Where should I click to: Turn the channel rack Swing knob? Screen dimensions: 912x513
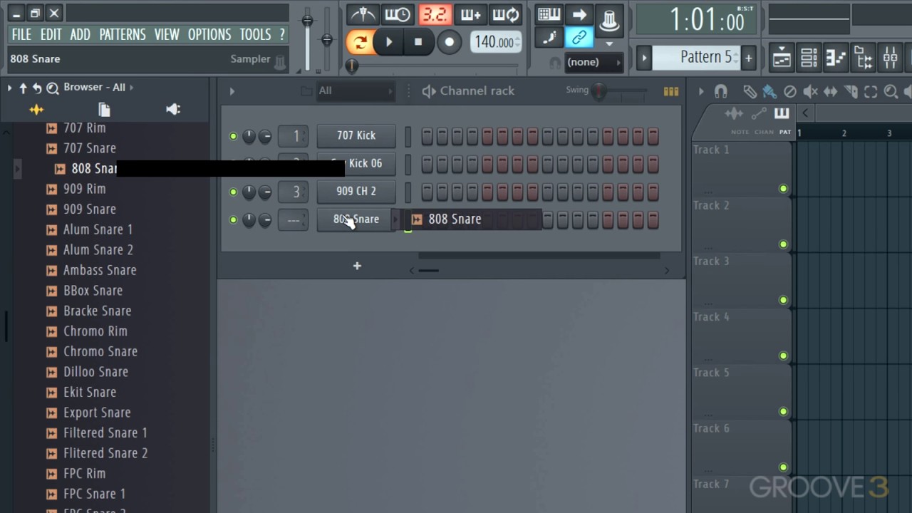599,91
